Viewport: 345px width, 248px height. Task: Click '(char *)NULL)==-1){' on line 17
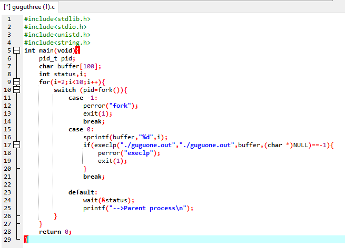point(299,145)
